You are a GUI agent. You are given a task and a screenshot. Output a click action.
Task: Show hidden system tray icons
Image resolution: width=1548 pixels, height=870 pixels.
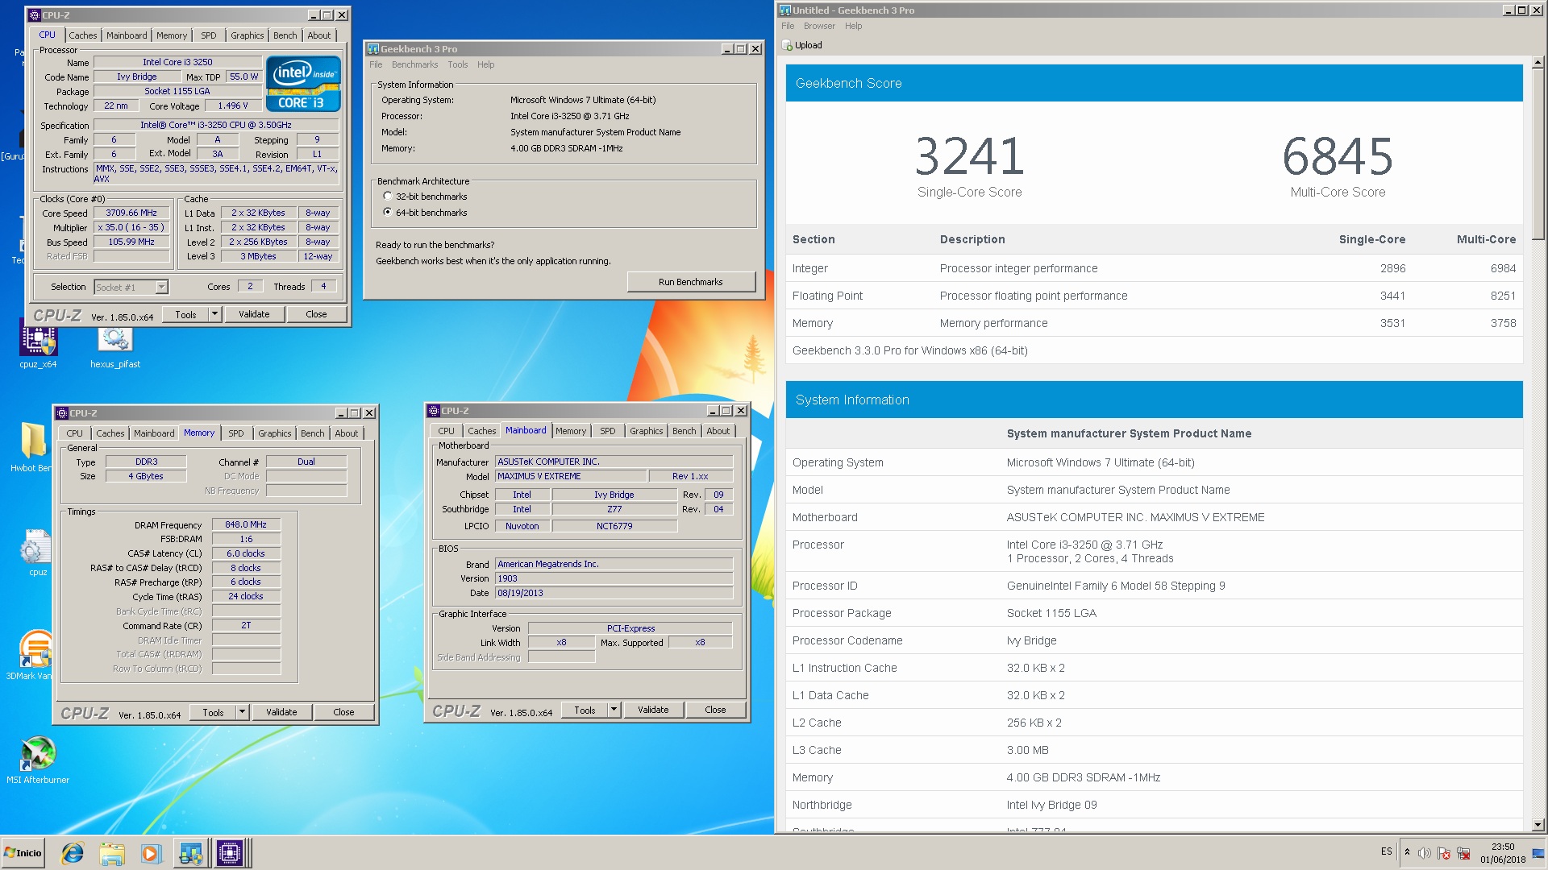pos(1407,852)
